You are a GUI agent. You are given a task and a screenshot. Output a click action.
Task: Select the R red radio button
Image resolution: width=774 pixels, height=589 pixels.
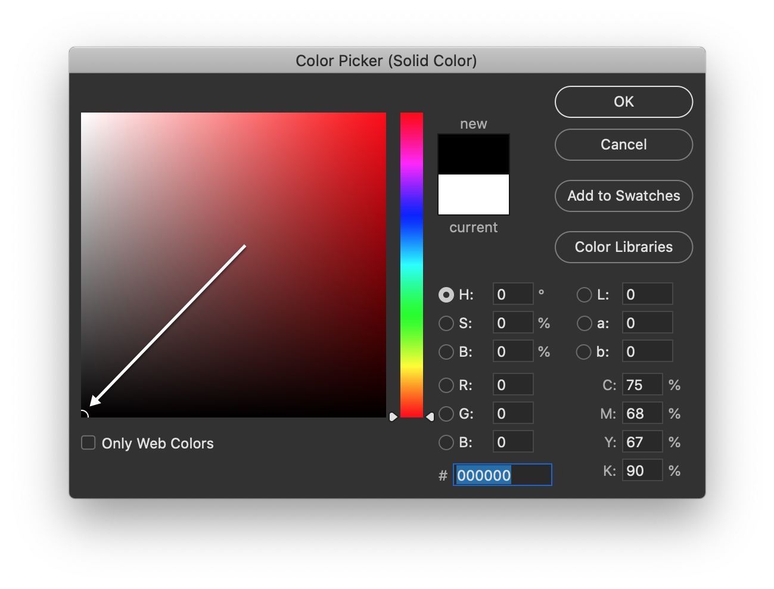pyautogui.click(x=446, y=385)
